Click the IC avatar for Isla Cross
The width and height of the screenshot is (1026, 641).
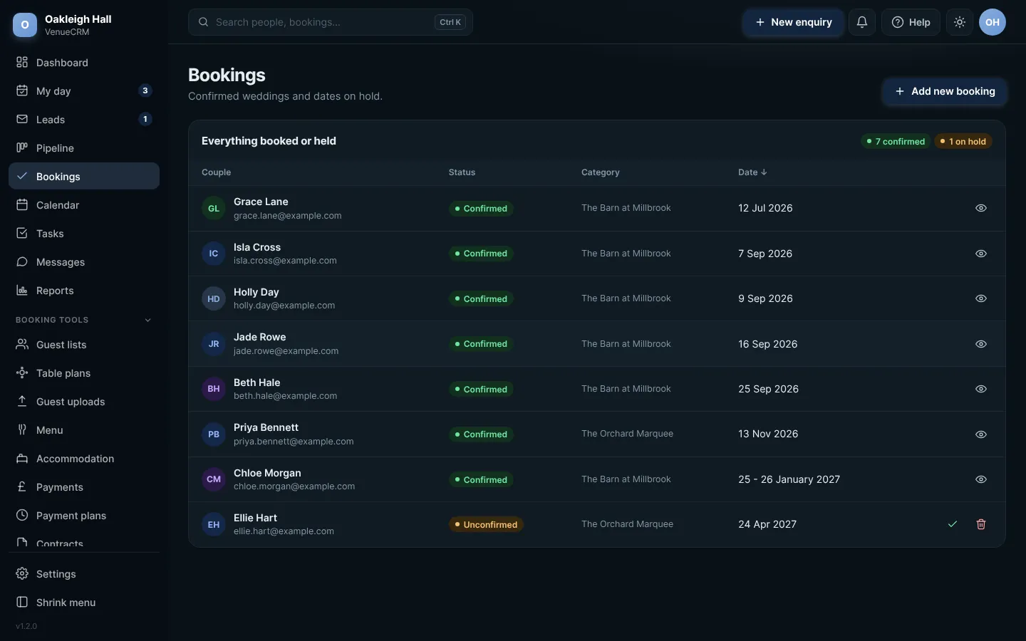(214, 254)
